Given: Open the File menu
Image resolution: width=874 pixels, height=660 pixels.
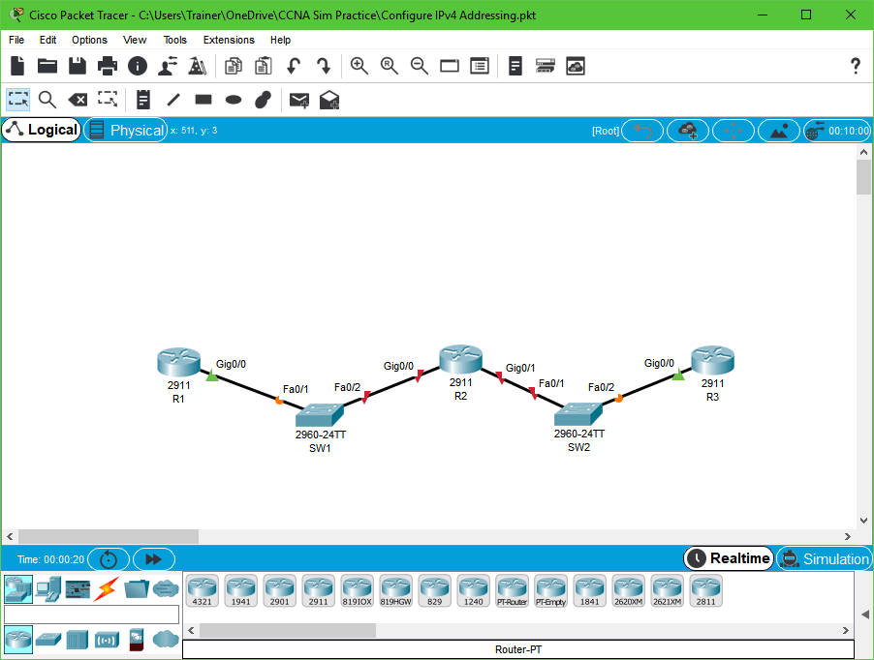Looking at the screenshot, I should (x=16, y=40).
